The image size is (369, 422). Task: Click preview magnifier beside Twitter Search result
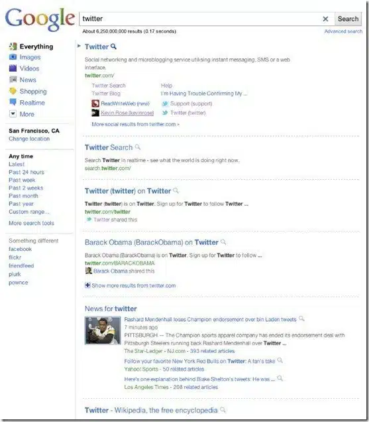click(138, 147)
